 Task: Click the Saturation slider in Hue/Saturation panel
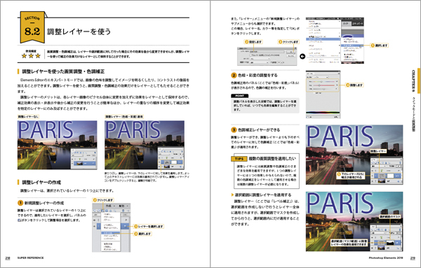[323, 85]
